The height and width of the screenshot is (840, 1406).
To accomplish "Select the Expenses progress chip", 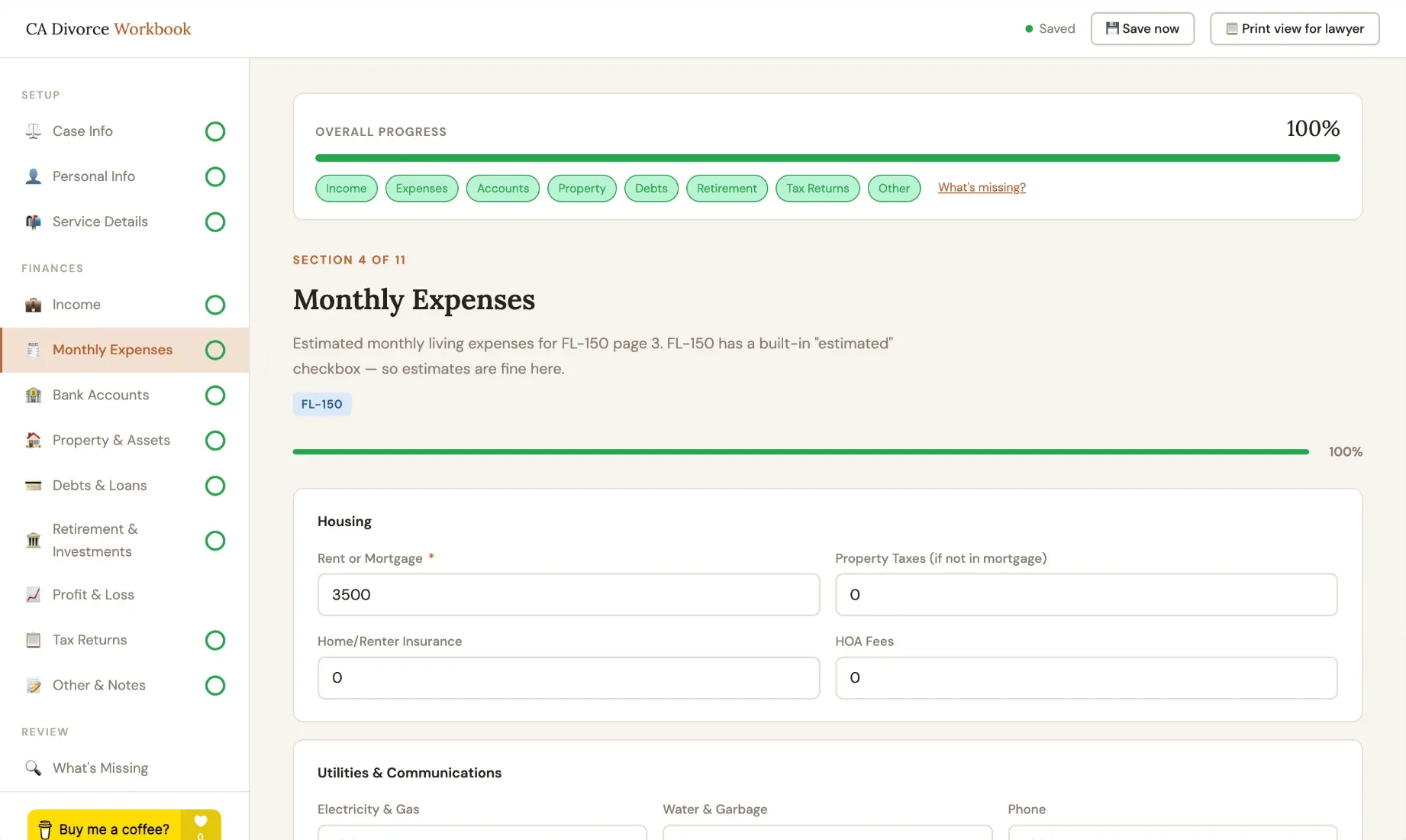I will 421,189.
